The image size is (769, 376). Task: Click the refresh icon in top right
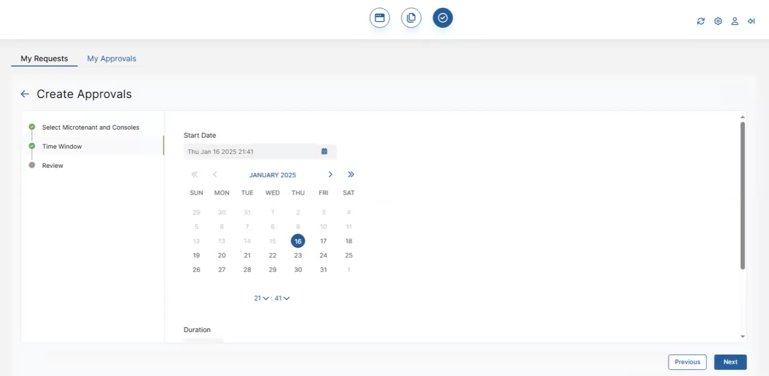point(701,21)
